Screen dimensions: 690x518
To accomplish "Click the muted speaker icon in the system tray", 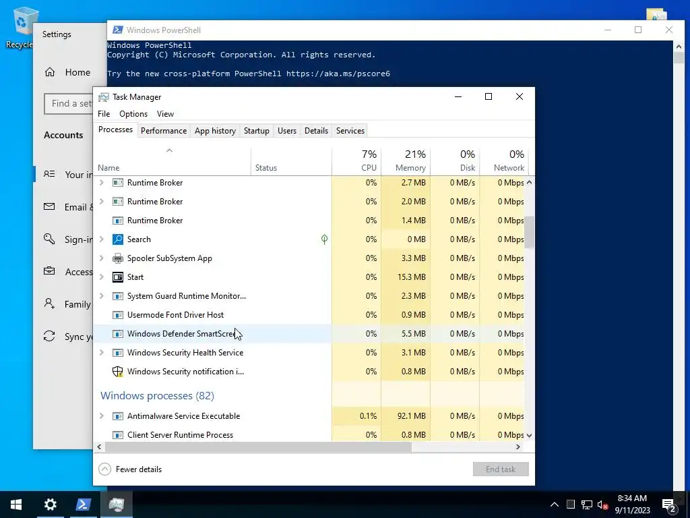I will pyautogui.click(x=603, y=505).
